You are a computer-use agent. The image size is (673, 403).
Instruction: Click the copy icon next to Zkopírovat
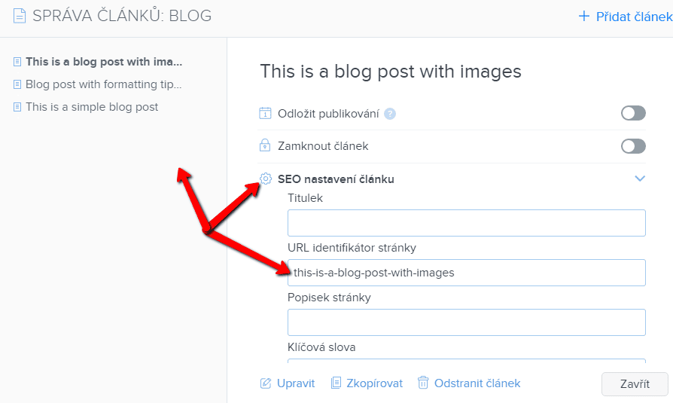336,383
